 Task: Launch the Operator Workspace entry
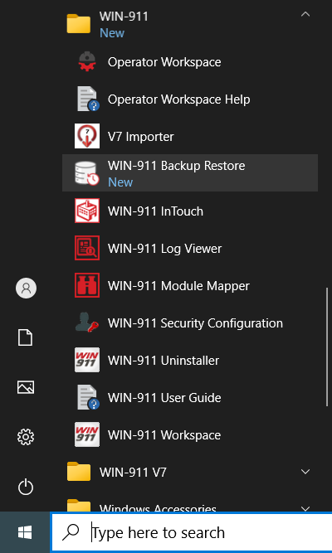(190, 61)
